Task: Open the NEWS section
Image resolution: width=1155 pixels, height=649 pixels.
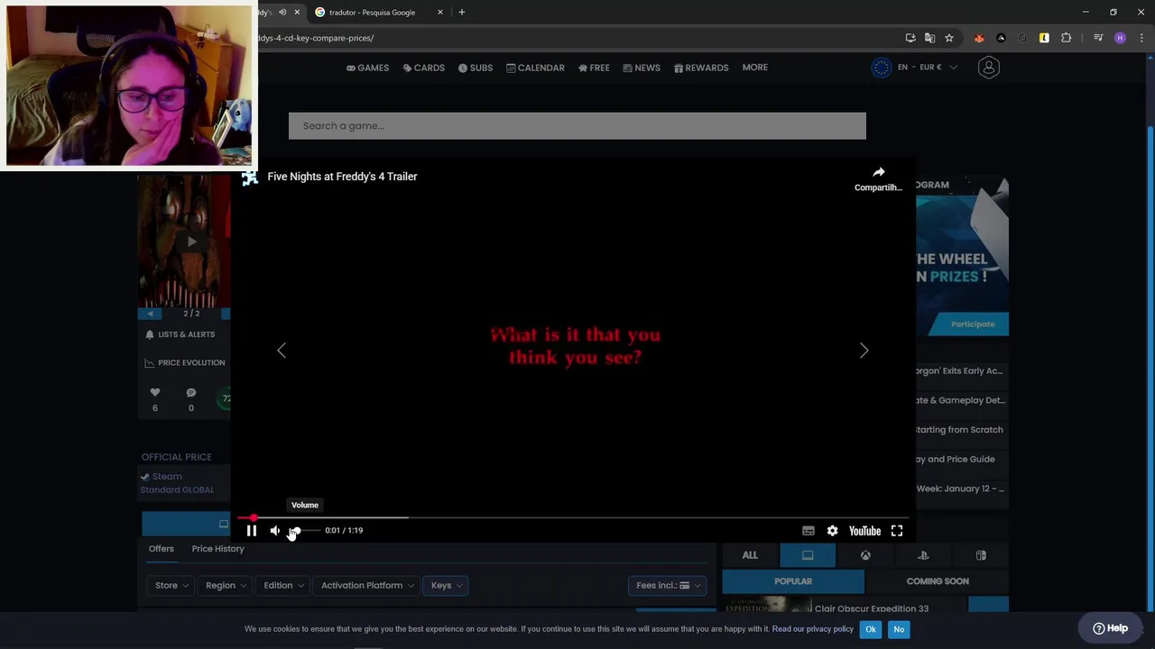Action: pos(642,68)
